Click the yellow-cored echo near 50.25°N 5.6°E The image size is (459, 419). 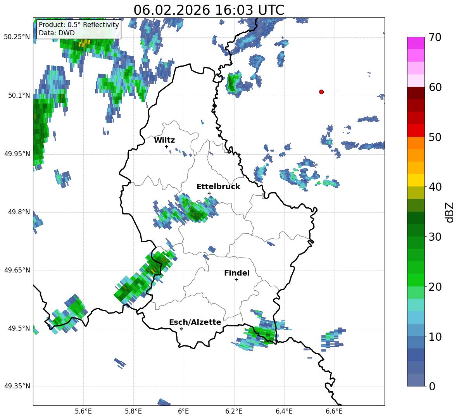[84, 44]
